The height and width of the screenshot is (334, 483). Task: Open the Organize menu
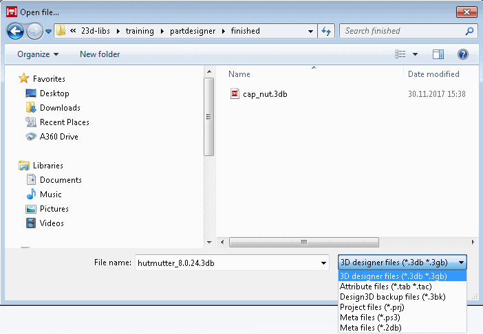pos(38,54)
